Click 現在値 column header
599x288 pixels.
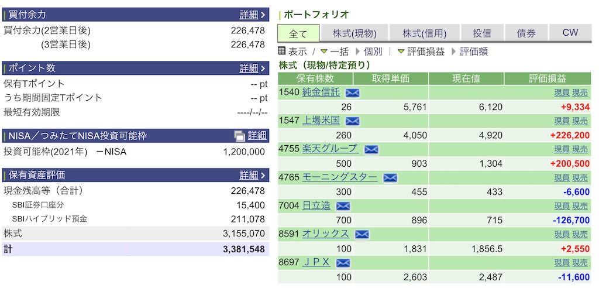(466, 79)
